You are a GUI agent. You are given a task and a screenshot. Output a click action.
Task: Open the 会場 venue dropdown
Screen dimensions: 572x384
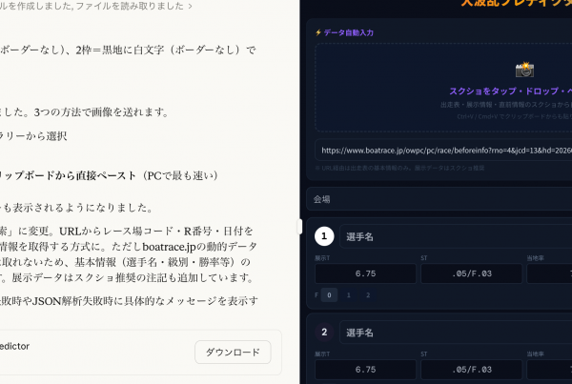coord(439,199)
